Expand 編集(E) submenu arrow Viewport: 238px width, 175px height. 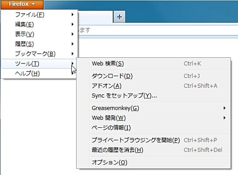point(72,24)
